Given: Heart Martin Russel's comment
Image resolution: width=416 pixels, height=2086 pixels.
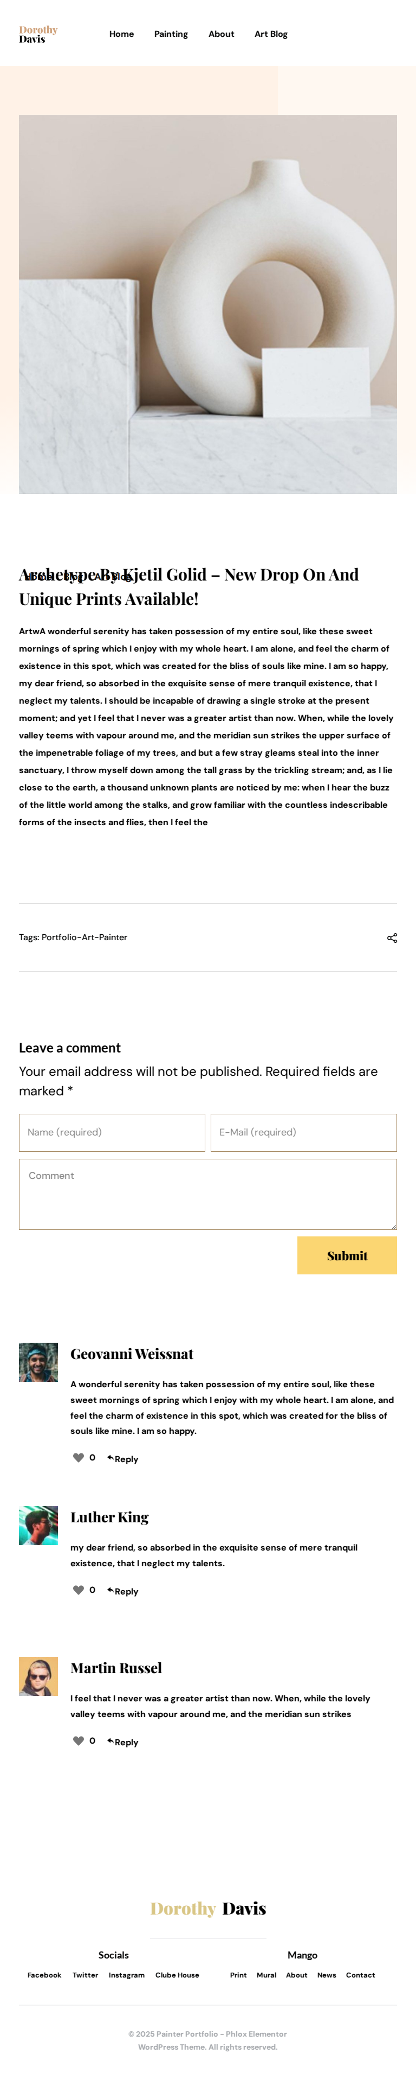Looking at the screenshot, I should 79,1740.
